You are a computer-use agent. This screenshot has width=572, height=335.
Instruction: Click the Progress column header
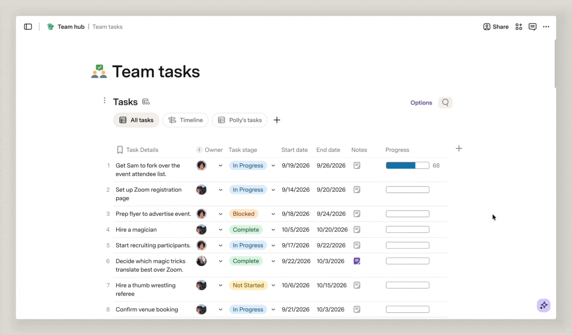397,150
